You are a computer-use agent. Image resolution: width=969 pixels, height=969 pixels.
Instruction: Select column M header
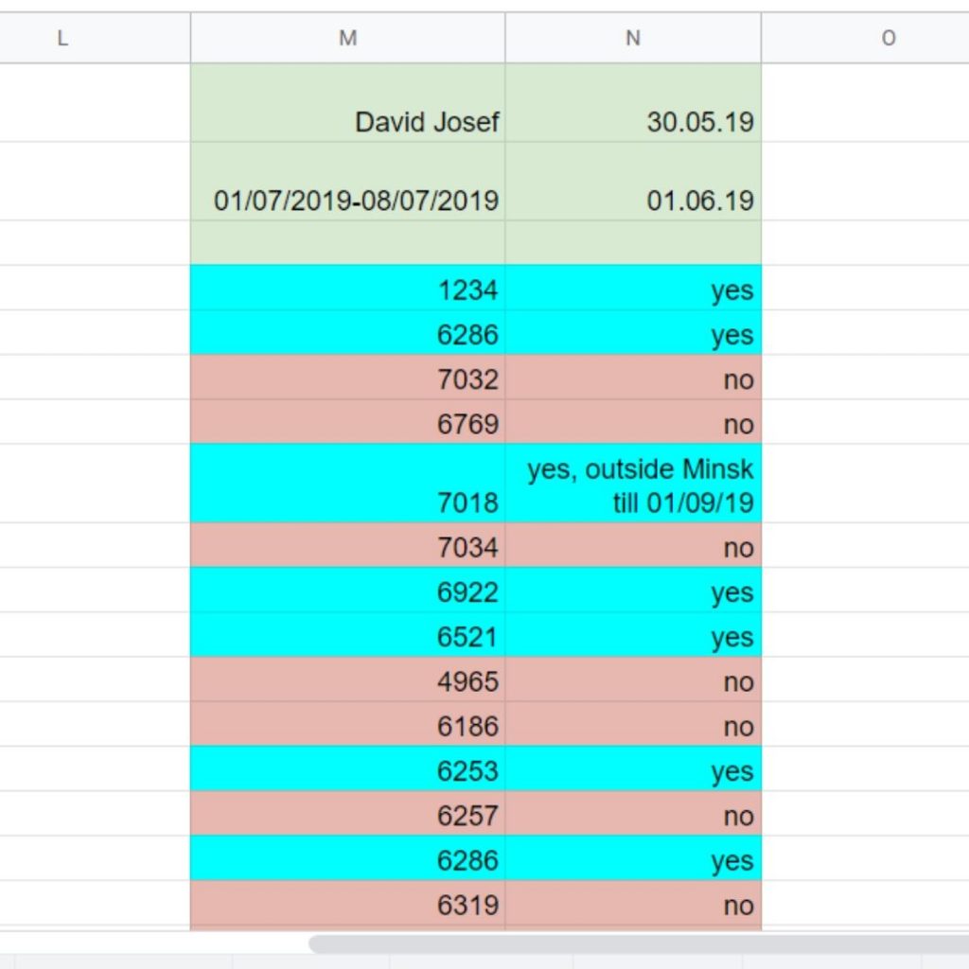point(347,38)
